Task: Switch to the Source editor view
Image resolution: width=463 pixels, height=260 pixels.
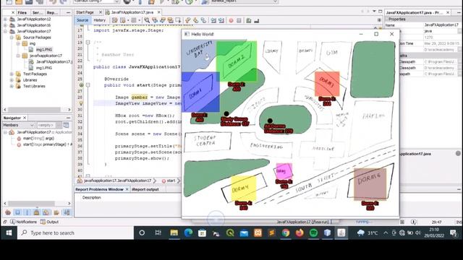Action: click(82, 20)
